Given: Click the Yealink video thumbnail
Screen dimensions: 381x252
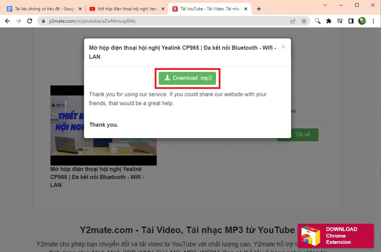Looking at the screenshot, I should [103, 125].
